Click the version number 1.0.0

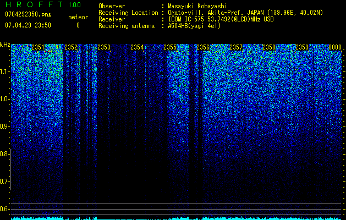pos(75,4)
